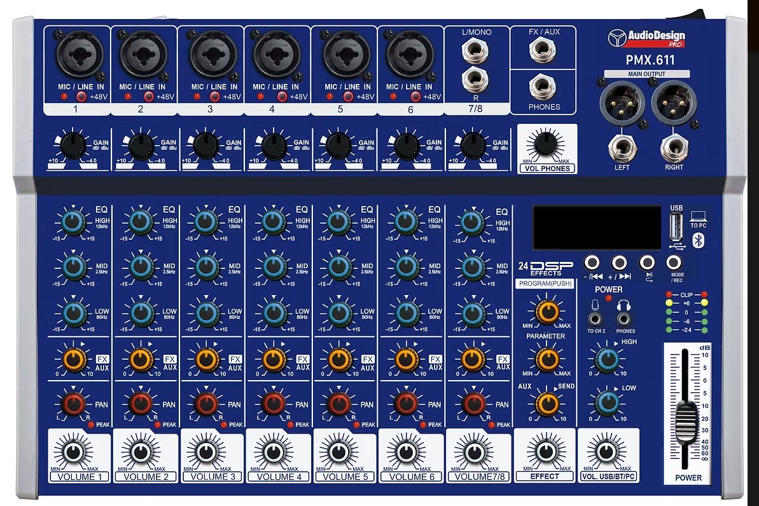Click the headphone icon above PHONES jack
The width and height of the screenshot is (759, 506).
(x=623, y=305)
